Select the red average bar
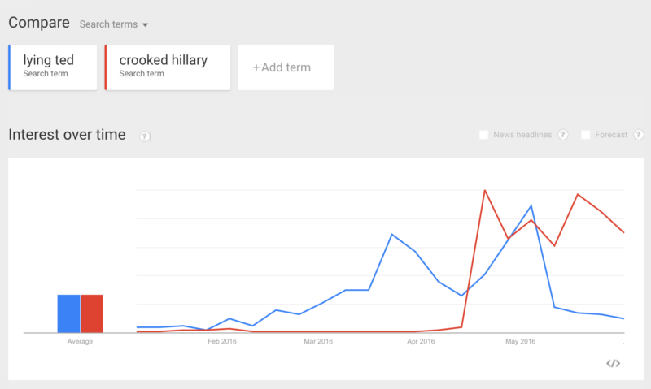 click(92, 313)
